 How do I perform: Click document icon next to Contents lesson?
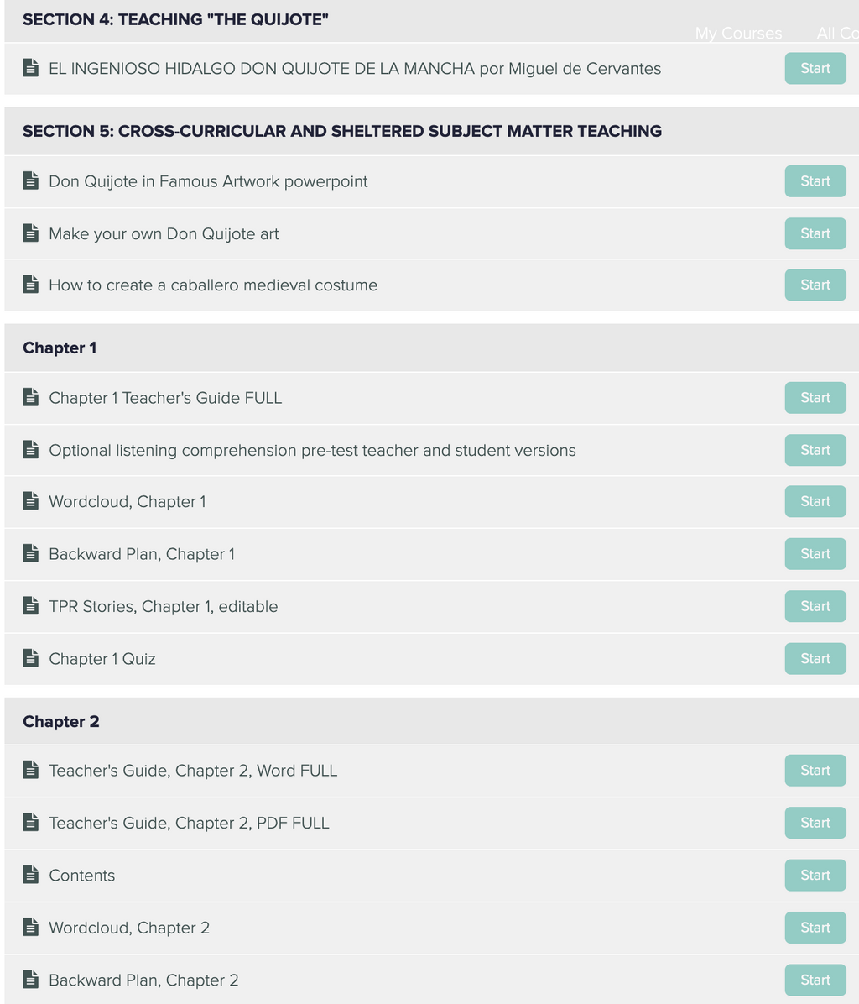click(x=31, y=875)
